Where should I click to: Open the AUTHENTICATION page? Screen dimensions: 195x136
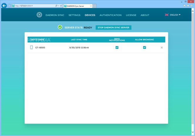pyautogui.click(x=110, y=15)
